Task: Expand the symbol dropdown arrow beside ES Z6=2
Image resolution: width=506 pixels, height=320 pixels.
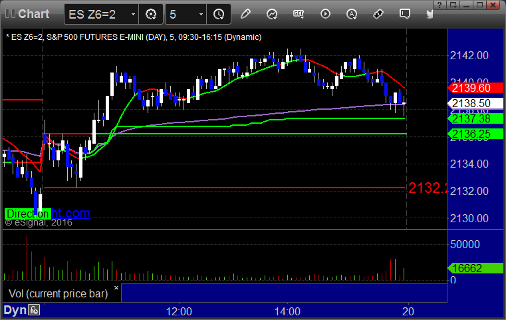Action: tap(133, 14)
